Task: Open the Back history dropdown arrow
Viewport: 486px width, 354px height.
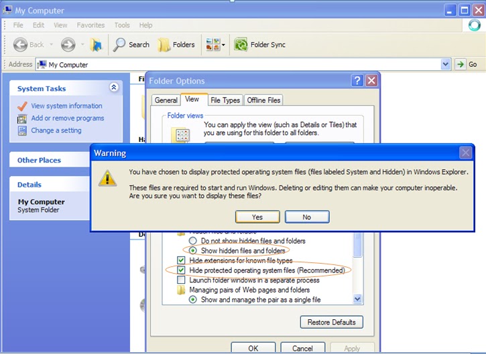Action: pos(52,45)
